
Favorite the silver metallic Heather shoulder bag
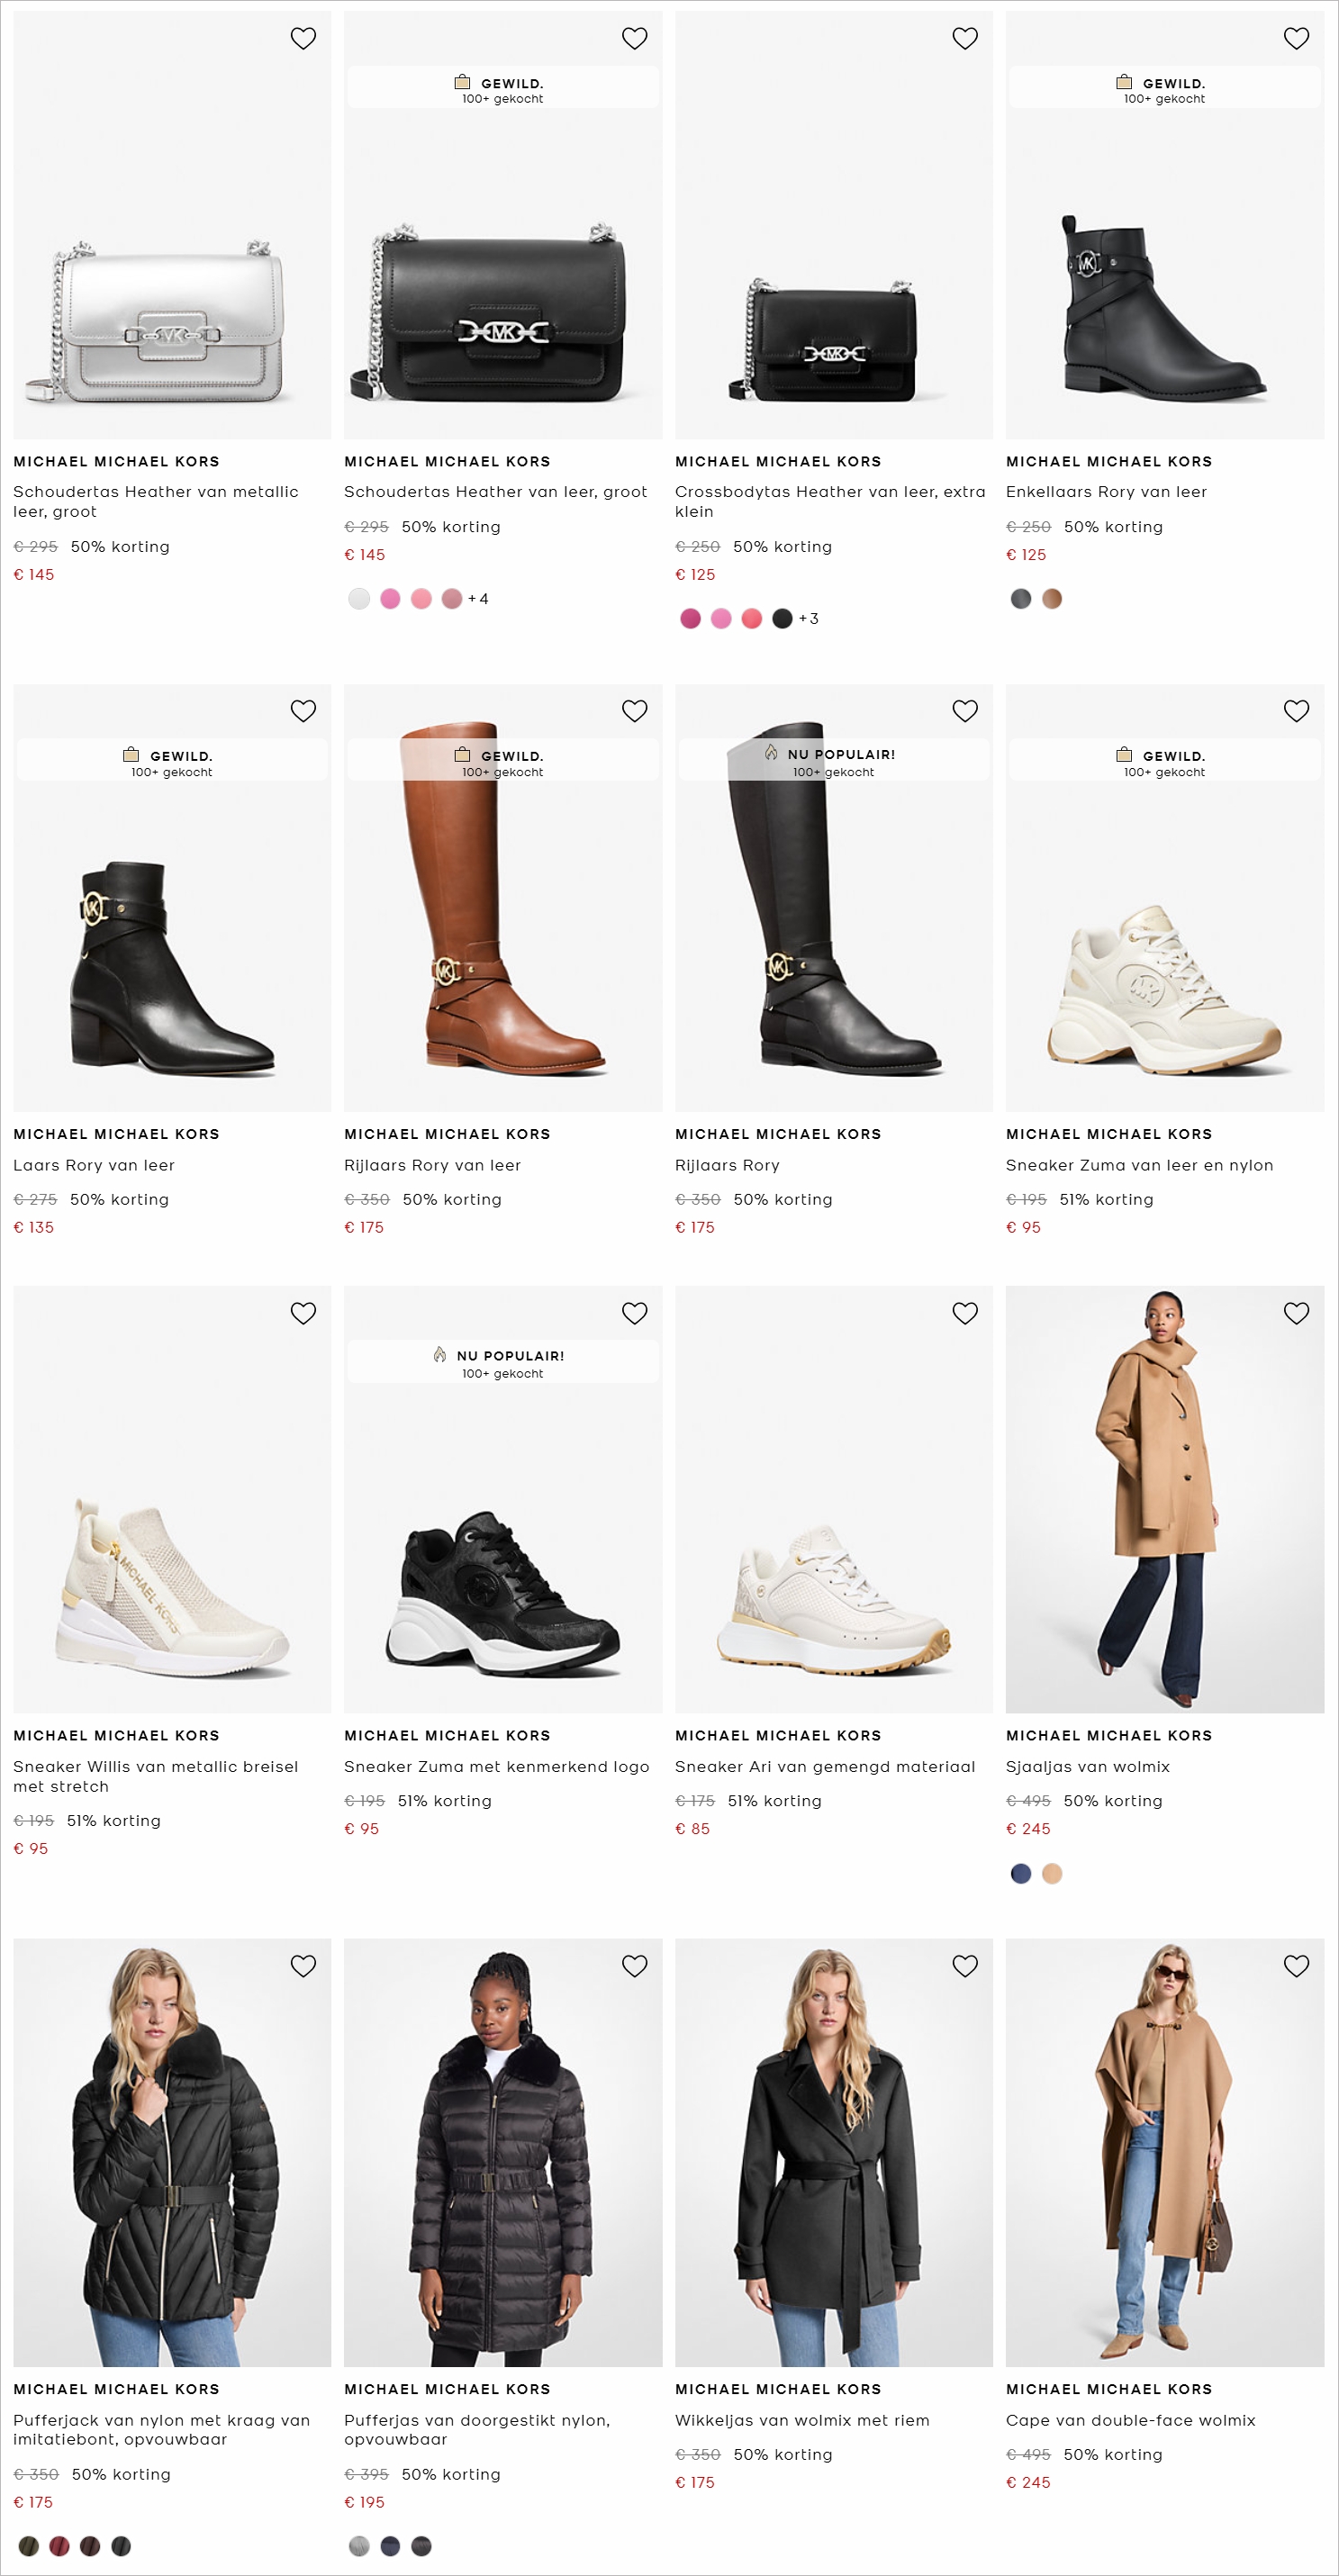click(x=303, y=38)
